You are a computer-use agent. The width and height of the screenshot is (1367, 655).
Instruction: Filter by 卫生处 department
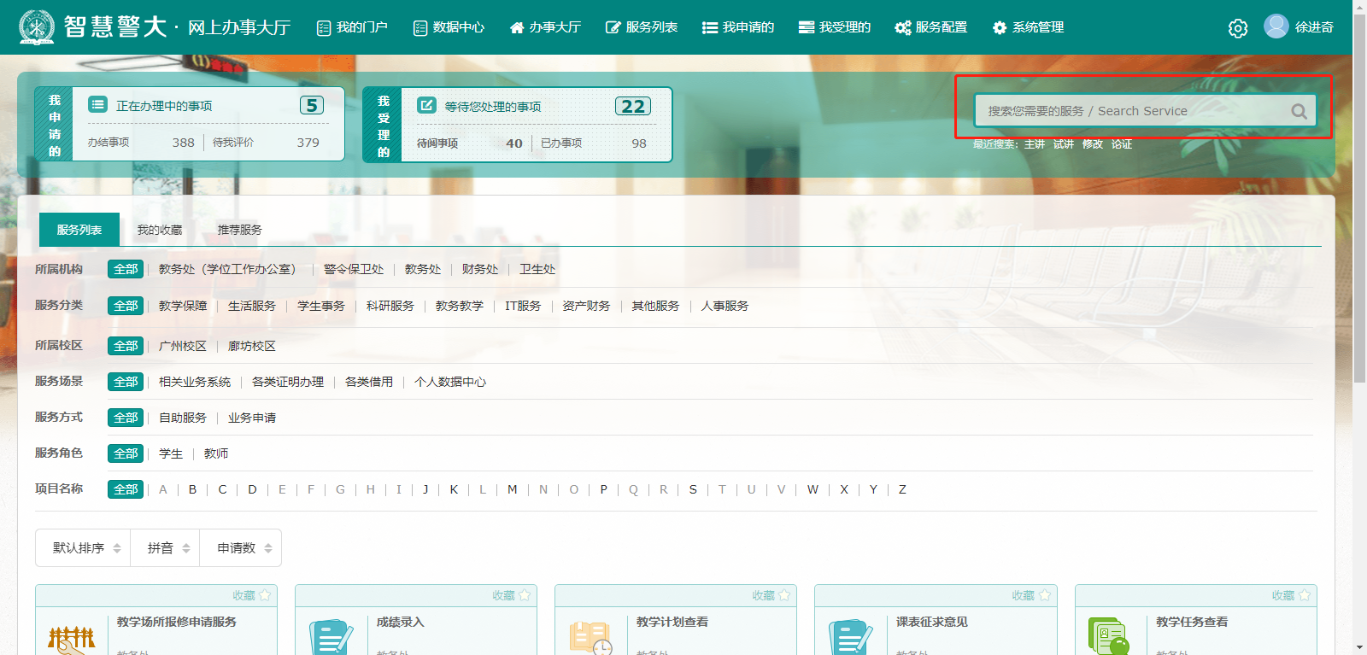pos(537,269)
